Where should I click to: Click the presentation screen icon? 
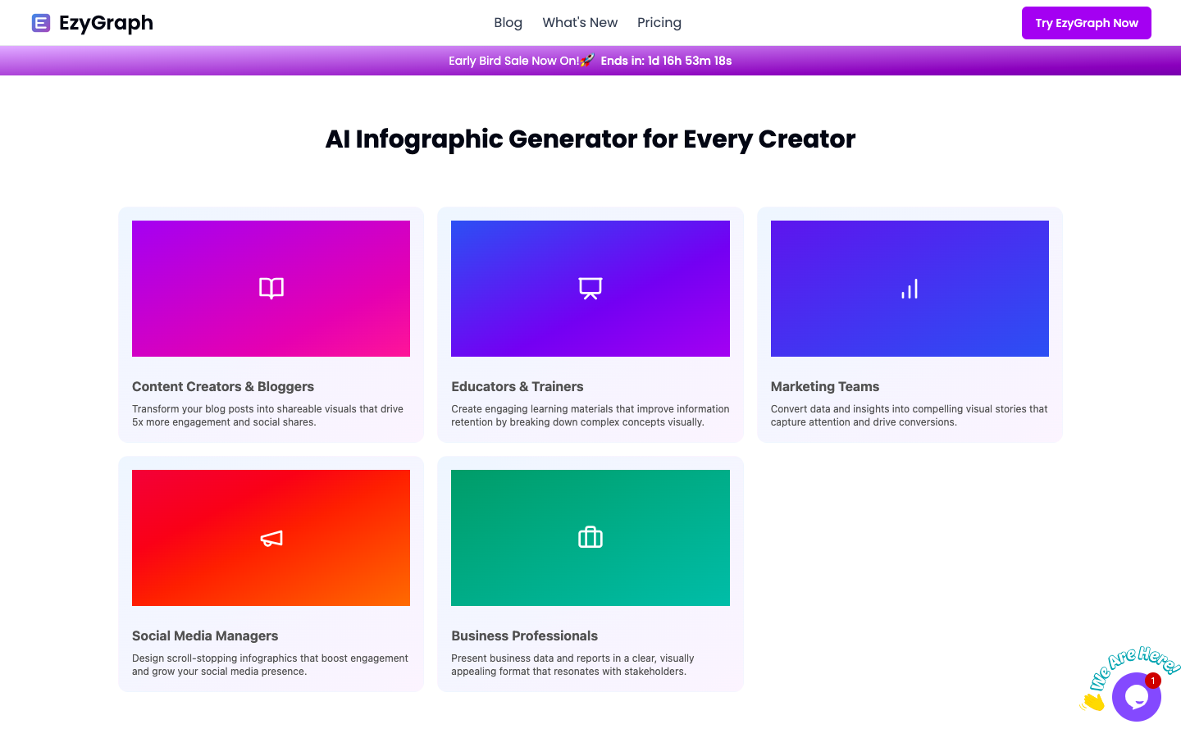pyautogui.click(x=590, y=289)
